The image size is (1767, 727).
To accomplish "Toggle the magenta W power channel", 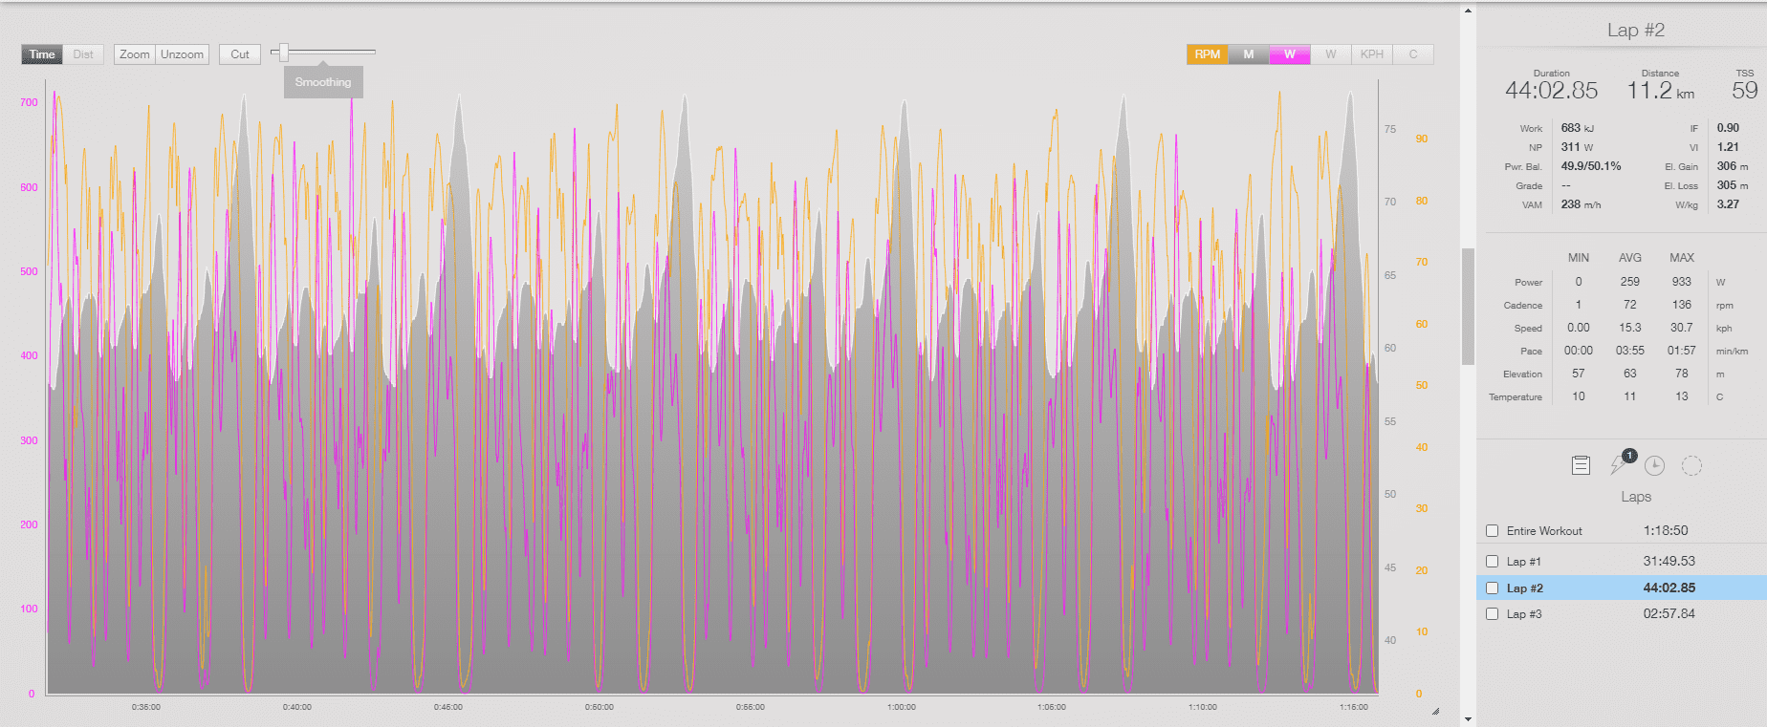I will click(x=1289, y=54).
